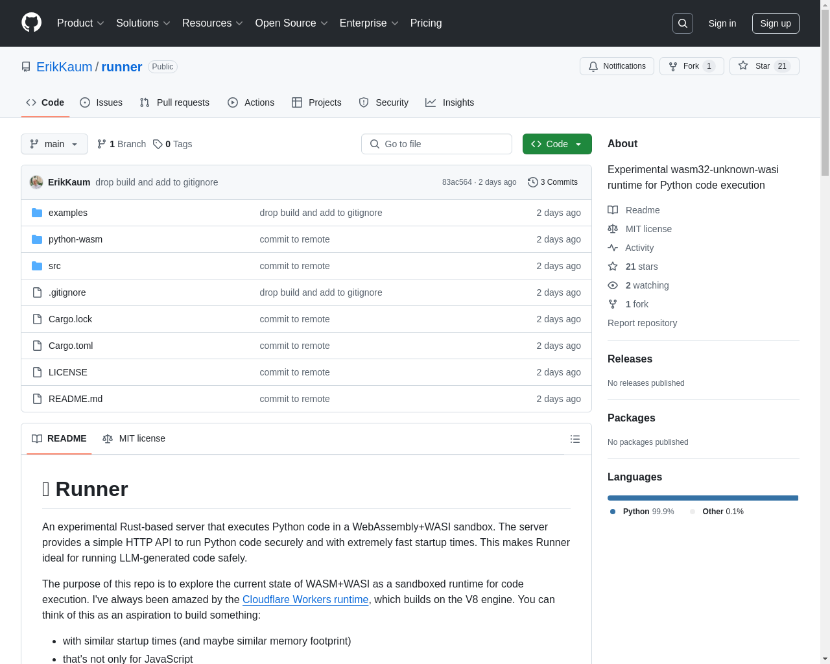This screenshot has height=664, width=830.
Task: Click the src folder icon
Action: coord(37,266)
